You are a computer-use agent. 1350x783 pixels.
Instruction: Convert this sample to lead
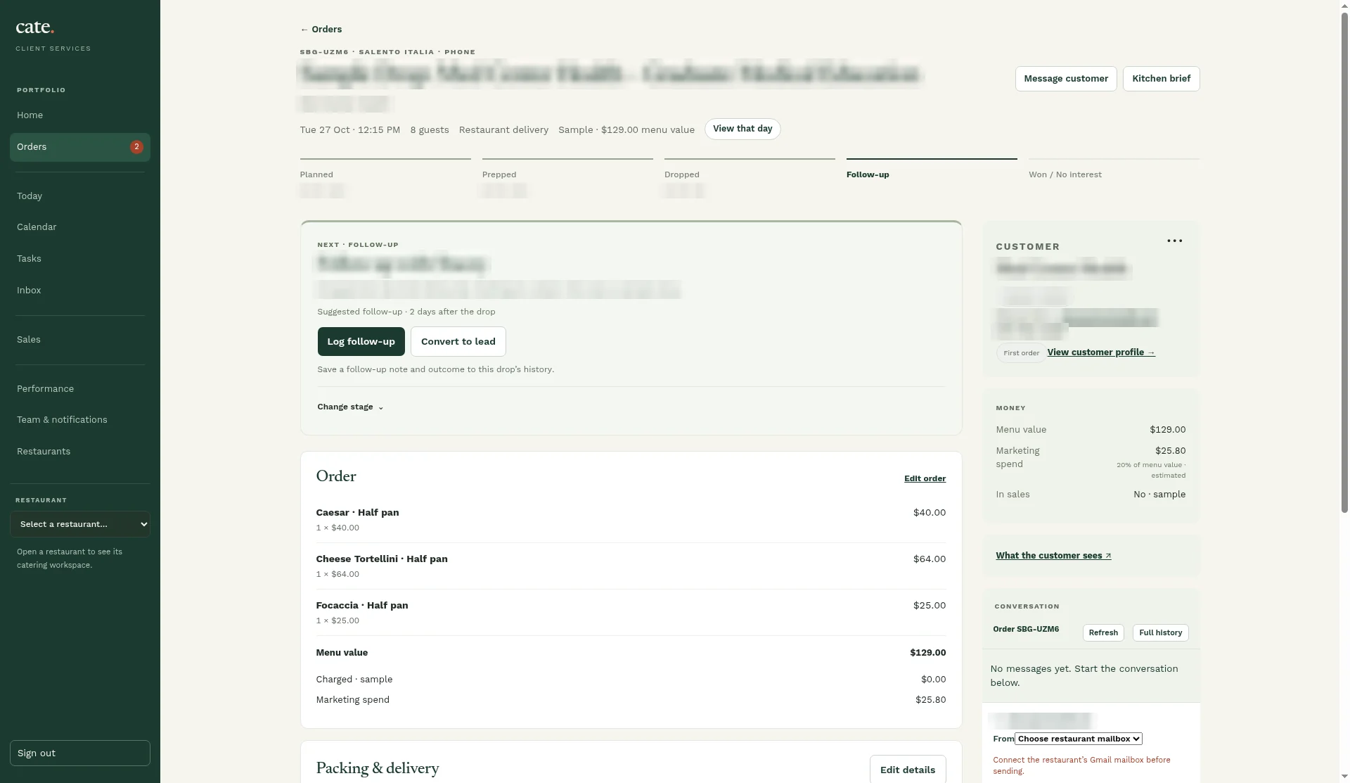pyautogui.click(x=458, y=341)
